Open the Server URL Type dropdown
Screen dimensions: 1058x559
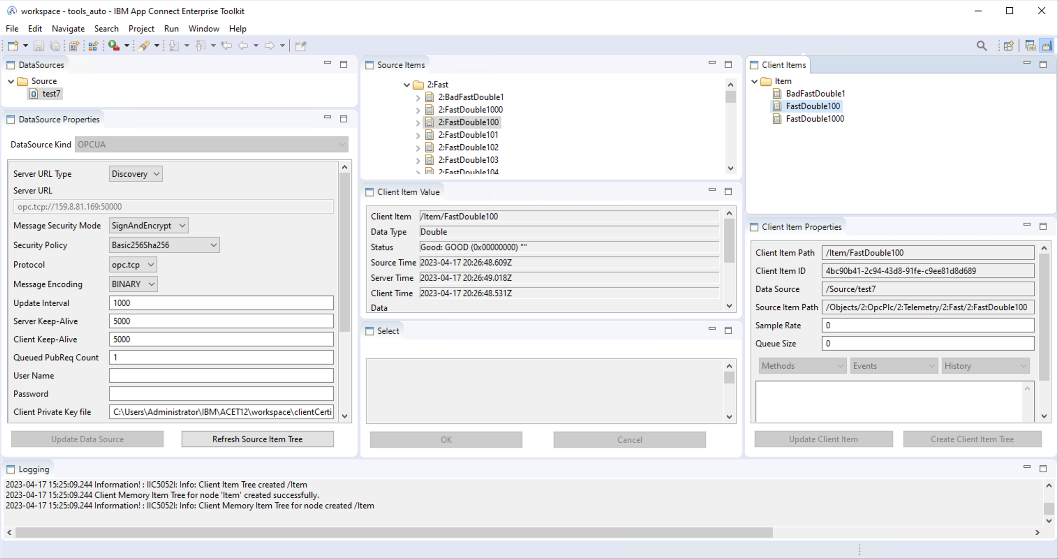coord(136,174)
